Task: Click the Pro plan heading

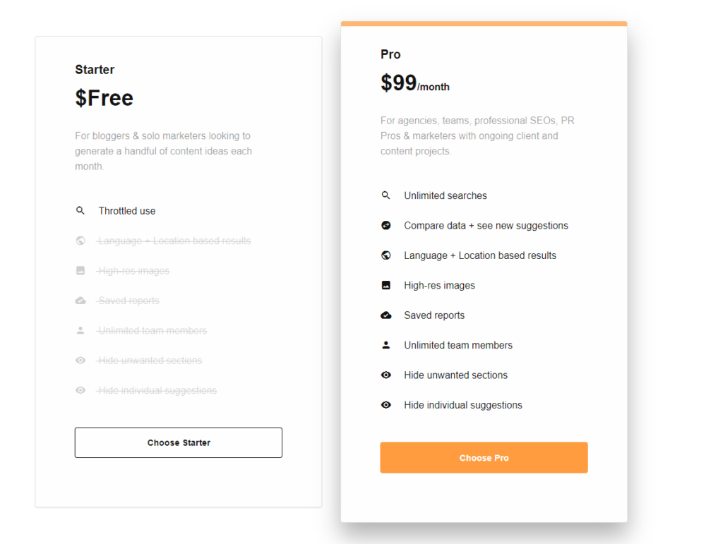Action: [x=390, y=54]
